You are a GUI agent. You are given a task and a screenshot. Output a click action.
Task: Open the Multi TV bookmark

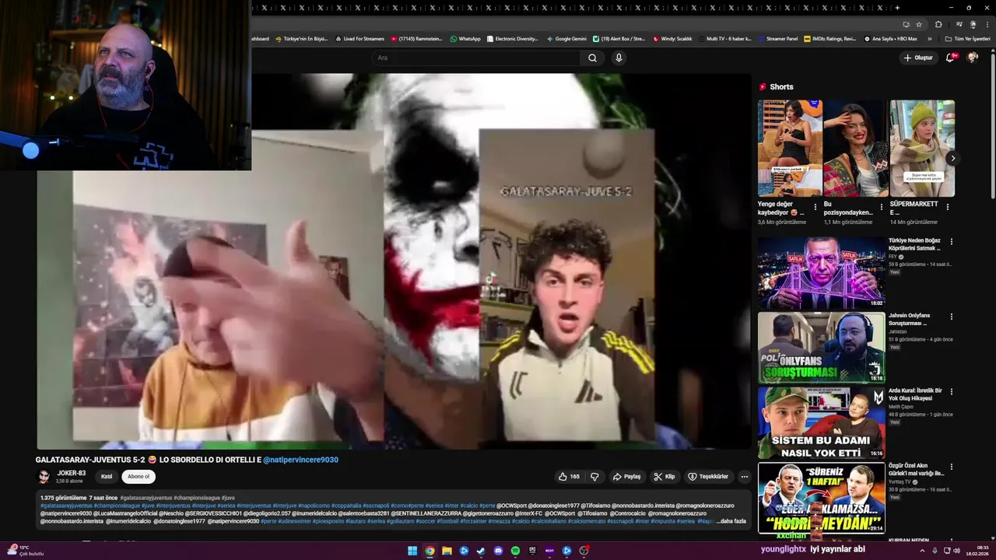click(x=724, y=38)
